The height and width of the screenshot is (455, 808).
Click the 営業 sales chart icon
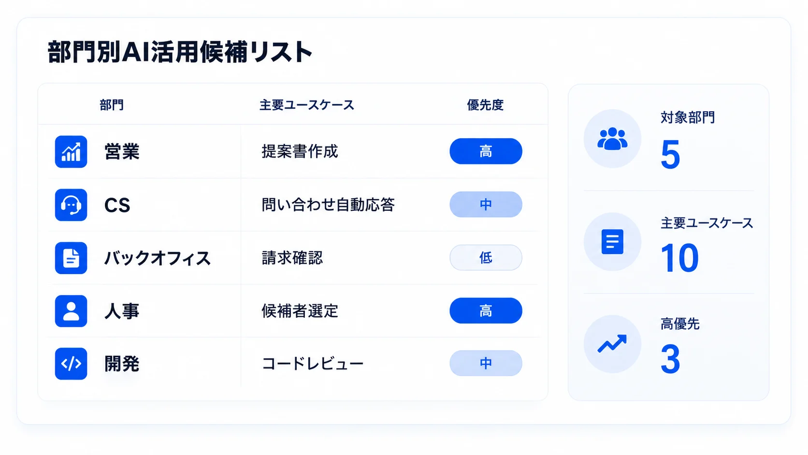(x=71, y=152)
